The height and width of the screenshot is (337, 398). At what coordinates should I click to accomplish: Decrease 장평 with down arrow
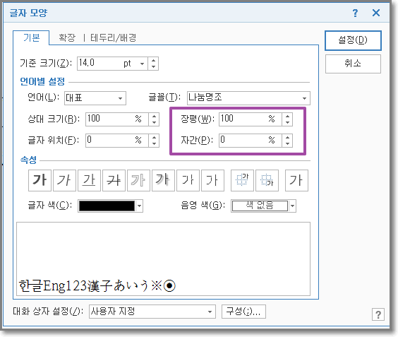[287, 122]
